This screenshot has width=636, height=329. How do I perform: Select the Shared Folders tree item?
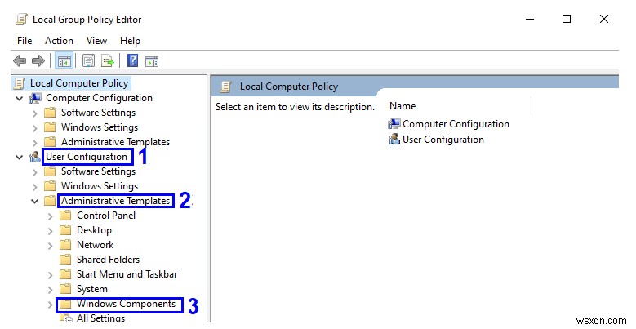[x=108, y=260]
